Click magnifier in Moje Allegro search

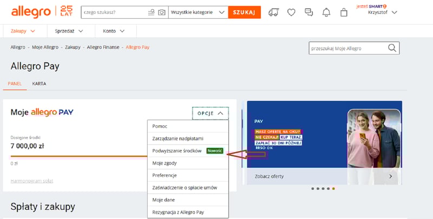392,49
